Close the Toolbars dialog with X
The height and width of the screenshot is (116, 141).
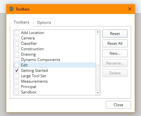pos(130,9)
